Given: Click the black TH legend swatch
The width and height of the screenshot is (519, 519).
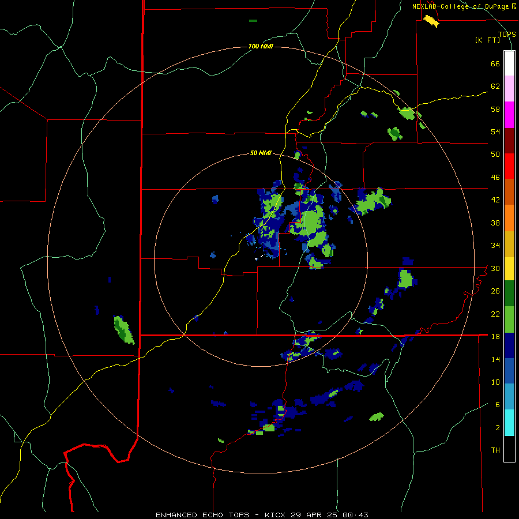Looking at the screenshot, I should pos(509,449).
